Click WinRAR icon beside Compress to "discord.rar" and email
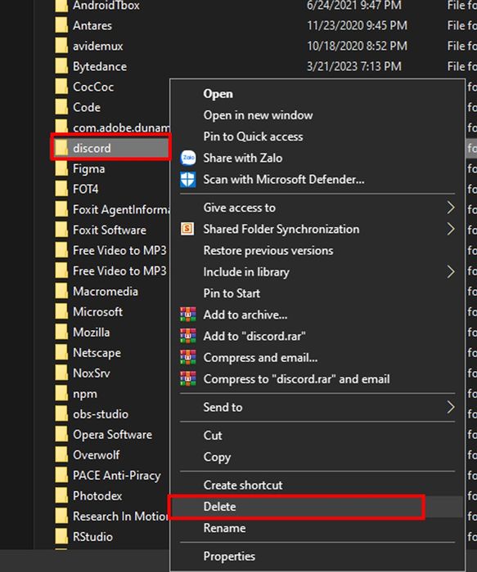This screenshot has height=572, width=477. pos(188,378)
